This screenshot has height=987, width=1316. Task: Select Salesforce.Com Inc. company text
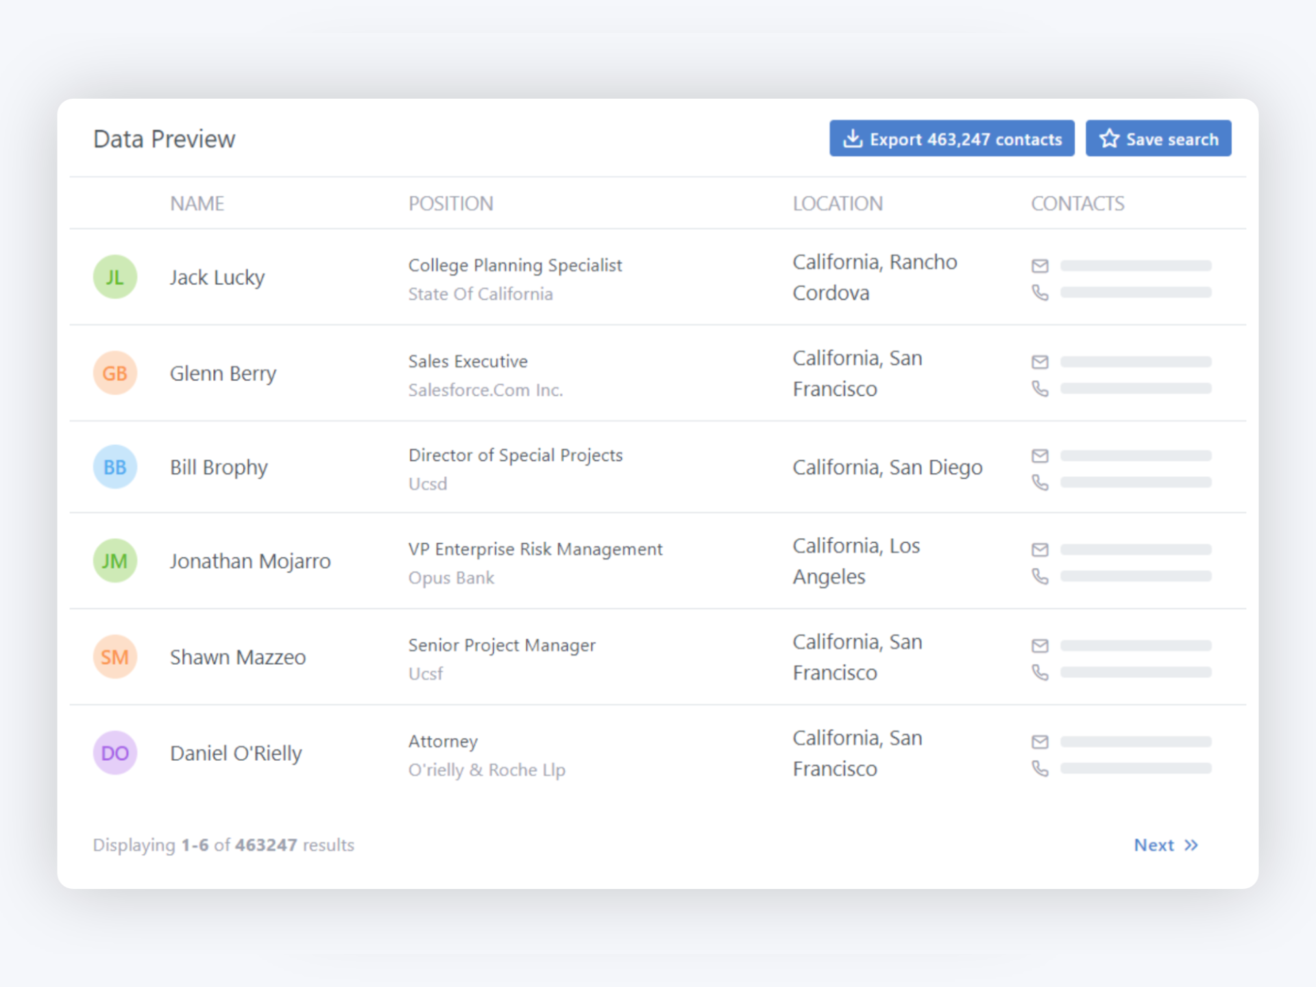click(x=485, y=390)
